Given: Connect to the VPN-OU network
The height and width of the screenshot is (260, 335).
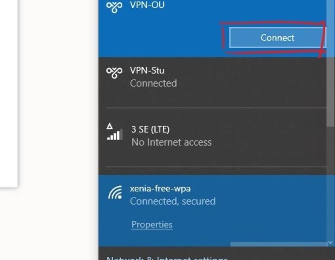Looking at the screenshot, I should [277, 38].
